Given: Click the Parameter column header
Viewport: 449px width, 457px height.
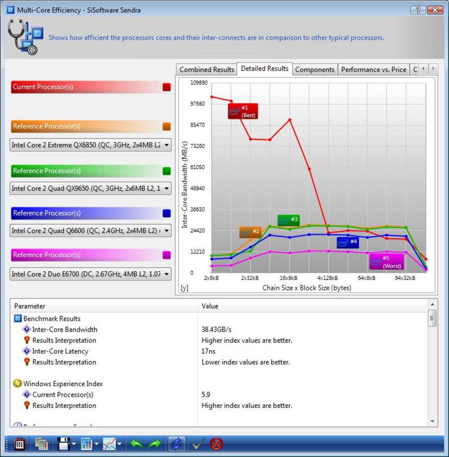Looking at the screenshot, I should 104,306.
